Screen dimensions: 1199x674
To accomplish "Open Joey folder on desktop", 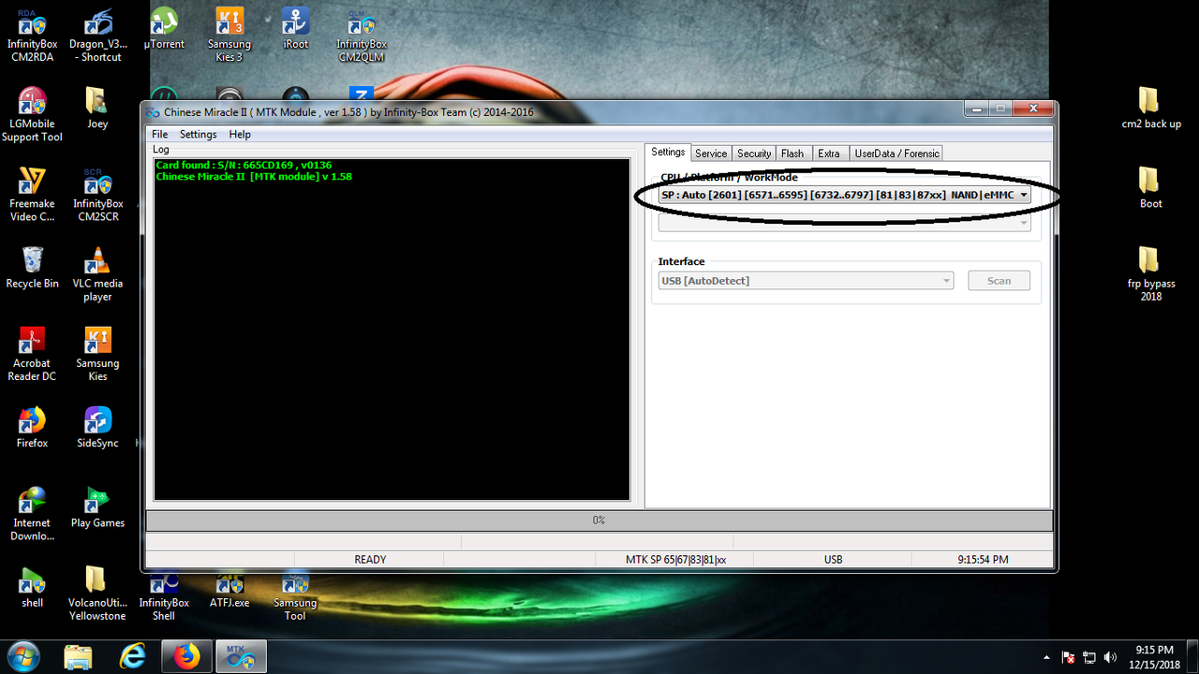I will [97, 108].
